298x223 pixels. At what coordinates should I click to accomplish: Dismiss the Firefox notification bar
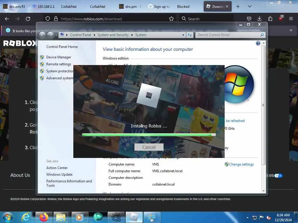coord(291,30)
